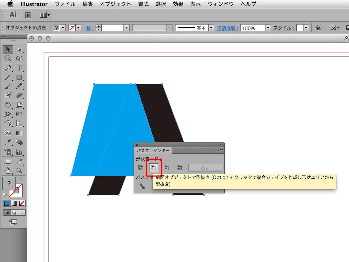Viewport: 349px width, 262px height.
Task: Click Minus Front icon in Pathfinder
Action: [x=153, y=167]
